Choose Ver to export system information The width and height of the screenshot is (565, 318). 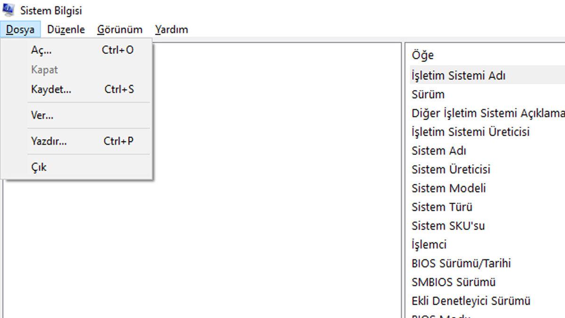(x=41, y=115)
